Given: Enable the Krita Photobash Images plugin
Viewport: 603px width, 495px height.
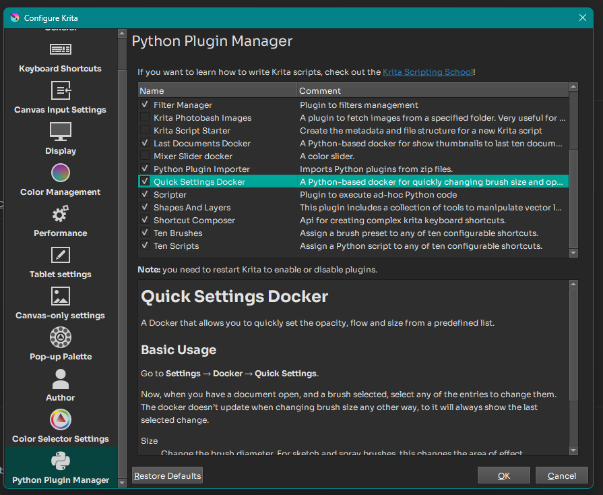Looking at the screenshot, I should (x=145, y=117).
